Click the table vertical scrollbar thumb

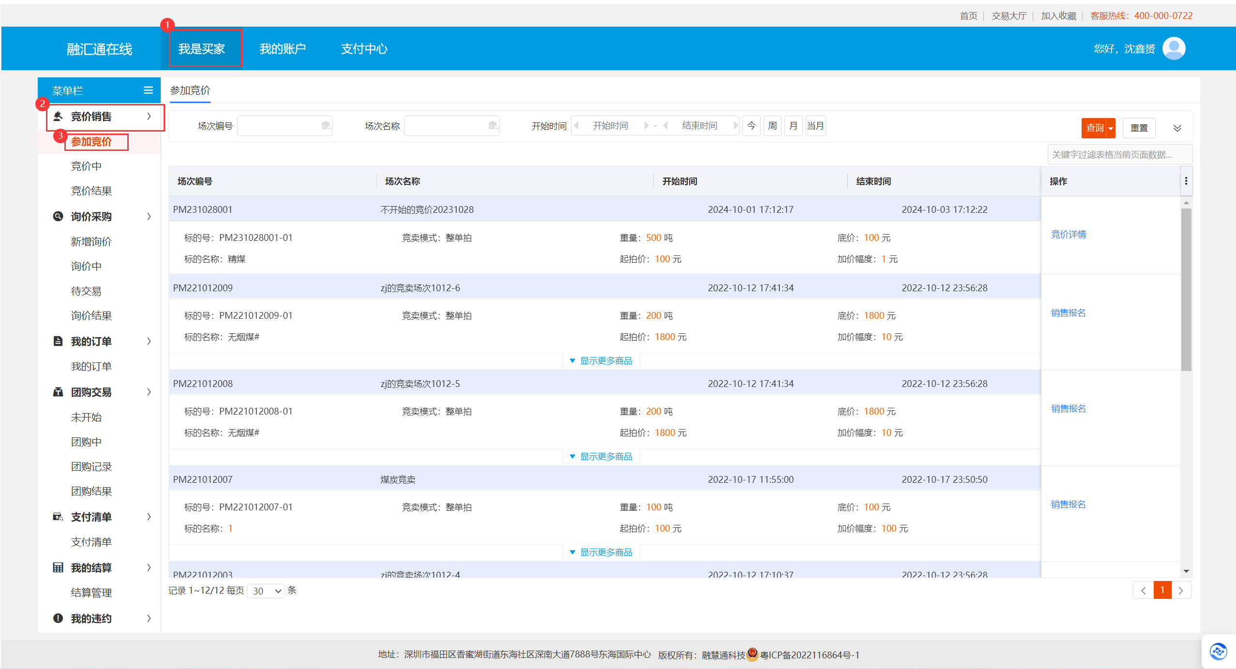[x=1186, y=289]
